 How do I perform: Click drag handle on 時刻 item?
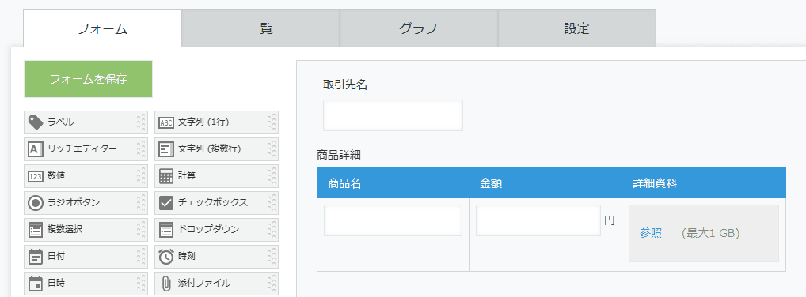272,256
